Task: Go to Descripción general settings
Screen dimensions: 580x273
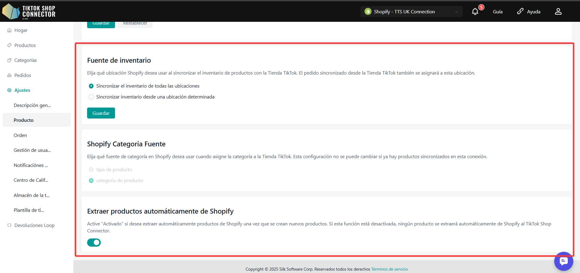Action: pyautogui.click(x=32, y=105)
